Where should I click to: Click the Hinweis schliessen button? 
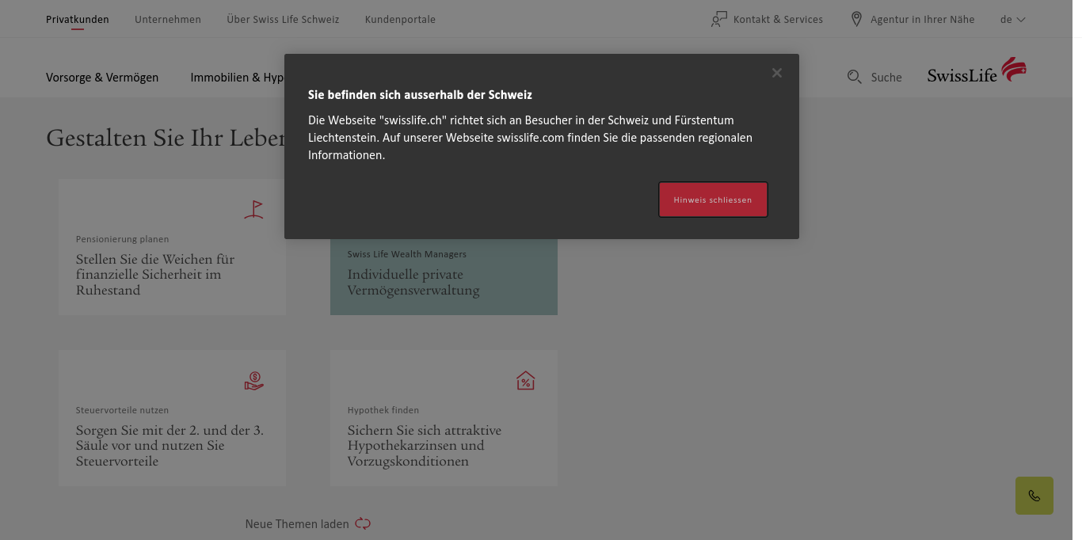coord(713,200)
